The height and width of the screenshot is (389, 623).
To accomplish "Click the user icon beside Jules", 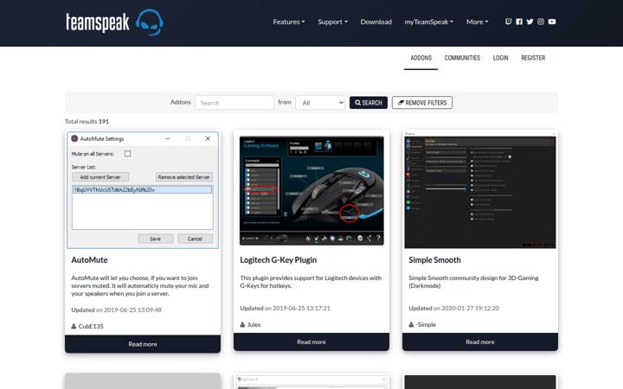I will click(242, 324).
